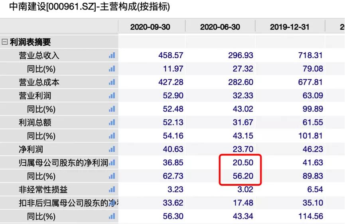Click the value 296.93

pyautogui.click(x=241, y=55)
